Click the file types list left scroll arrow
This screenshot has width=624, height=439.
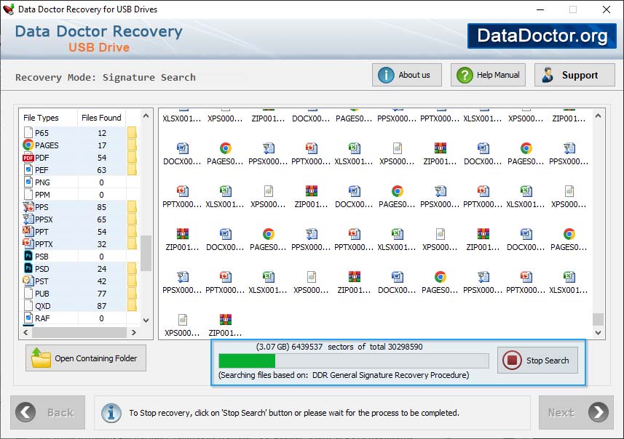(x=26, y=333)
